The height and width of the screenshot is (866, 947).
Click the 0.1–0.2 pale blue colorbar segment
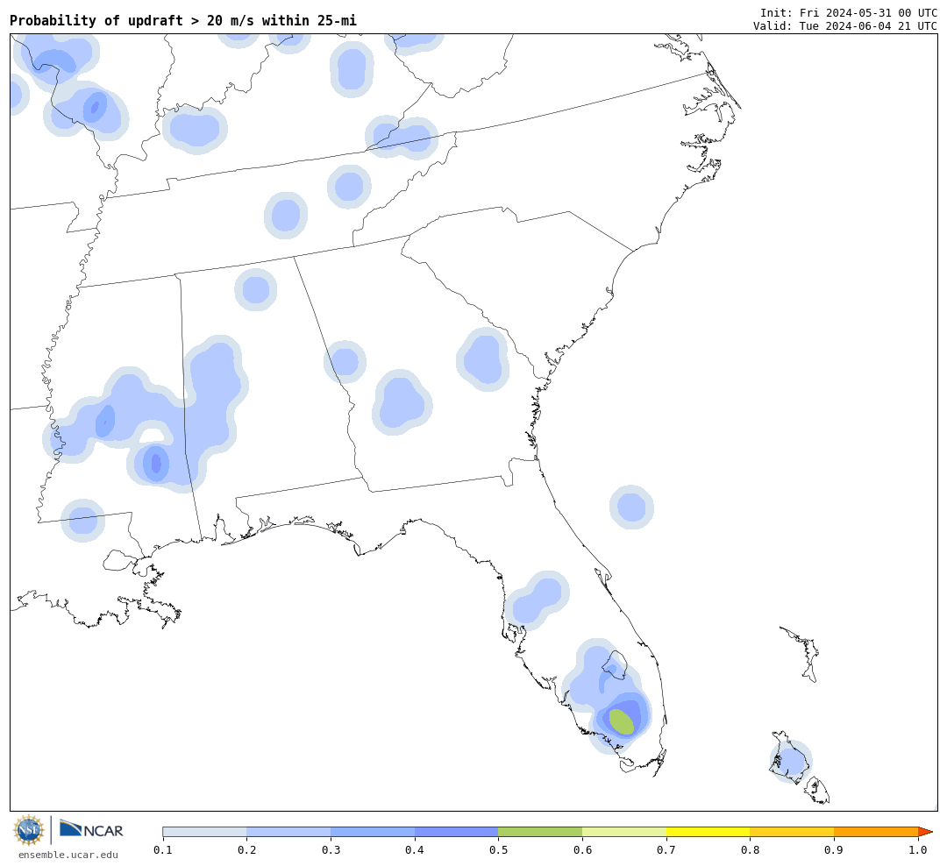tap(204, 832)
